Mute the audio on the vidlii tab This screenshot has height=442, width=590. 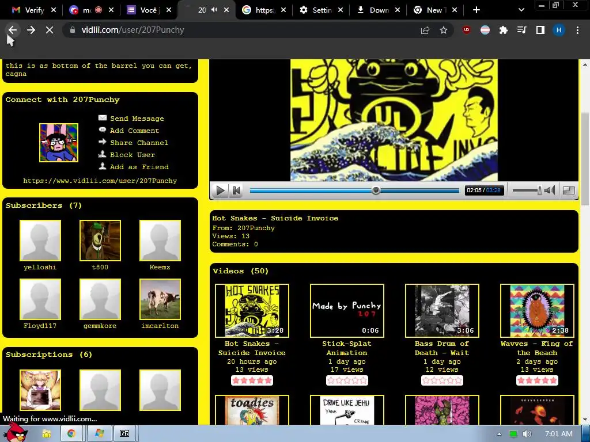pyautogui.click(x=214, y=10)
